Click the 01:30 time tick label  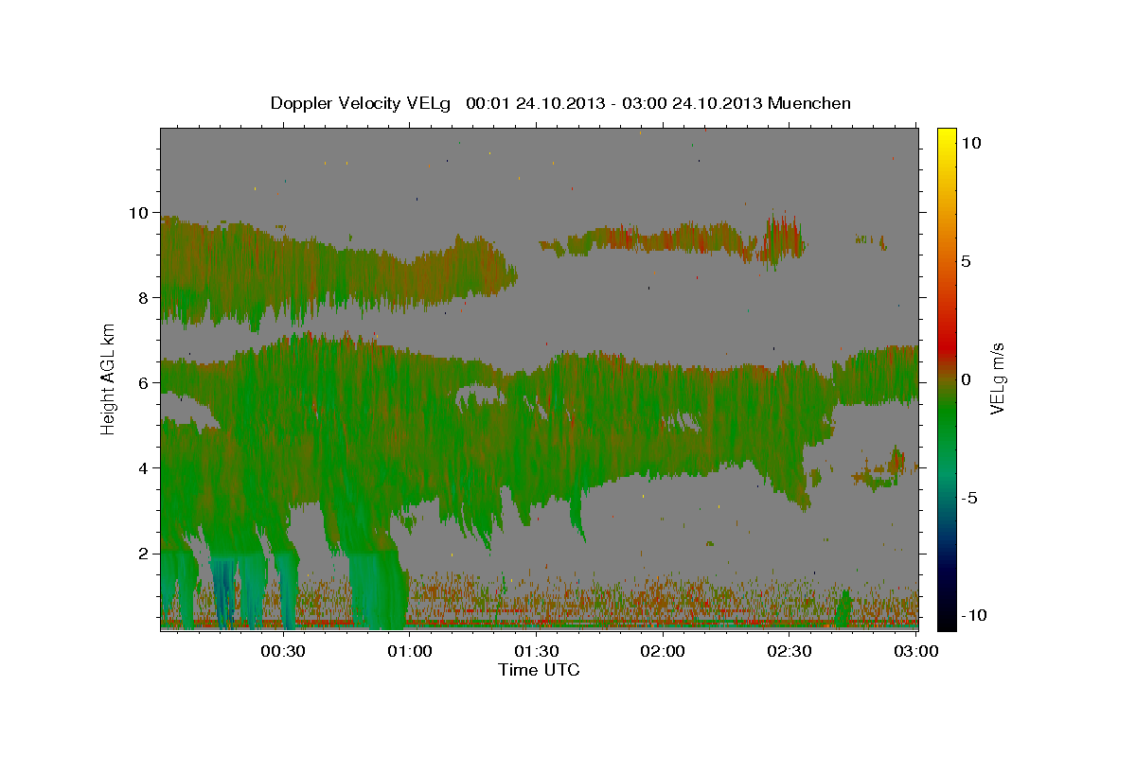(536, 651)
